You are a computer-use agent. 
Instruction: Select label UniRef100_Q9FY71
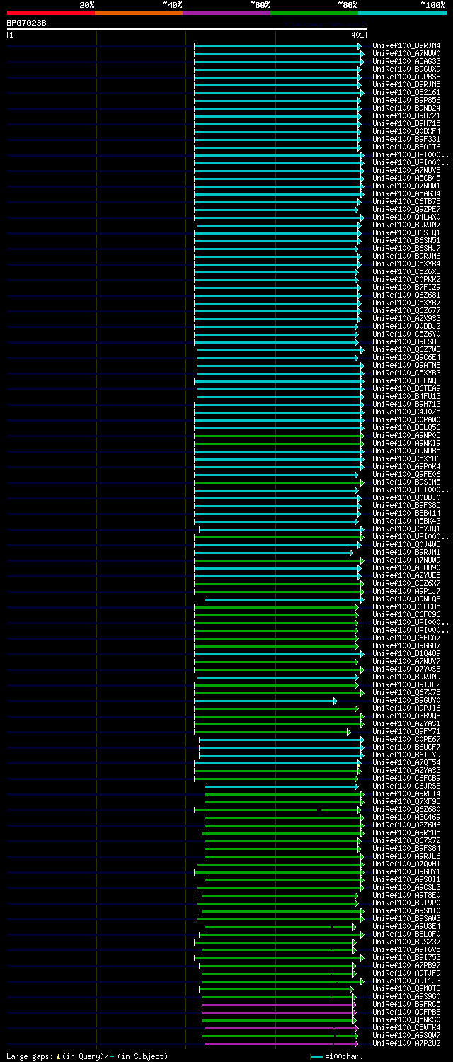click(407, 732)
